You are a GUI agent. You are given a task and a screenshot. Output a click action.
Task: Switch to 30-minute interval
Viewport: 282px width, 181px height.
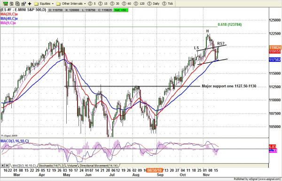[x=115, y=3]
